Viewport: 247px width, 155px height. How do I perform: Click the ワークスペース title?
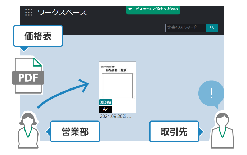coord(62,13)
